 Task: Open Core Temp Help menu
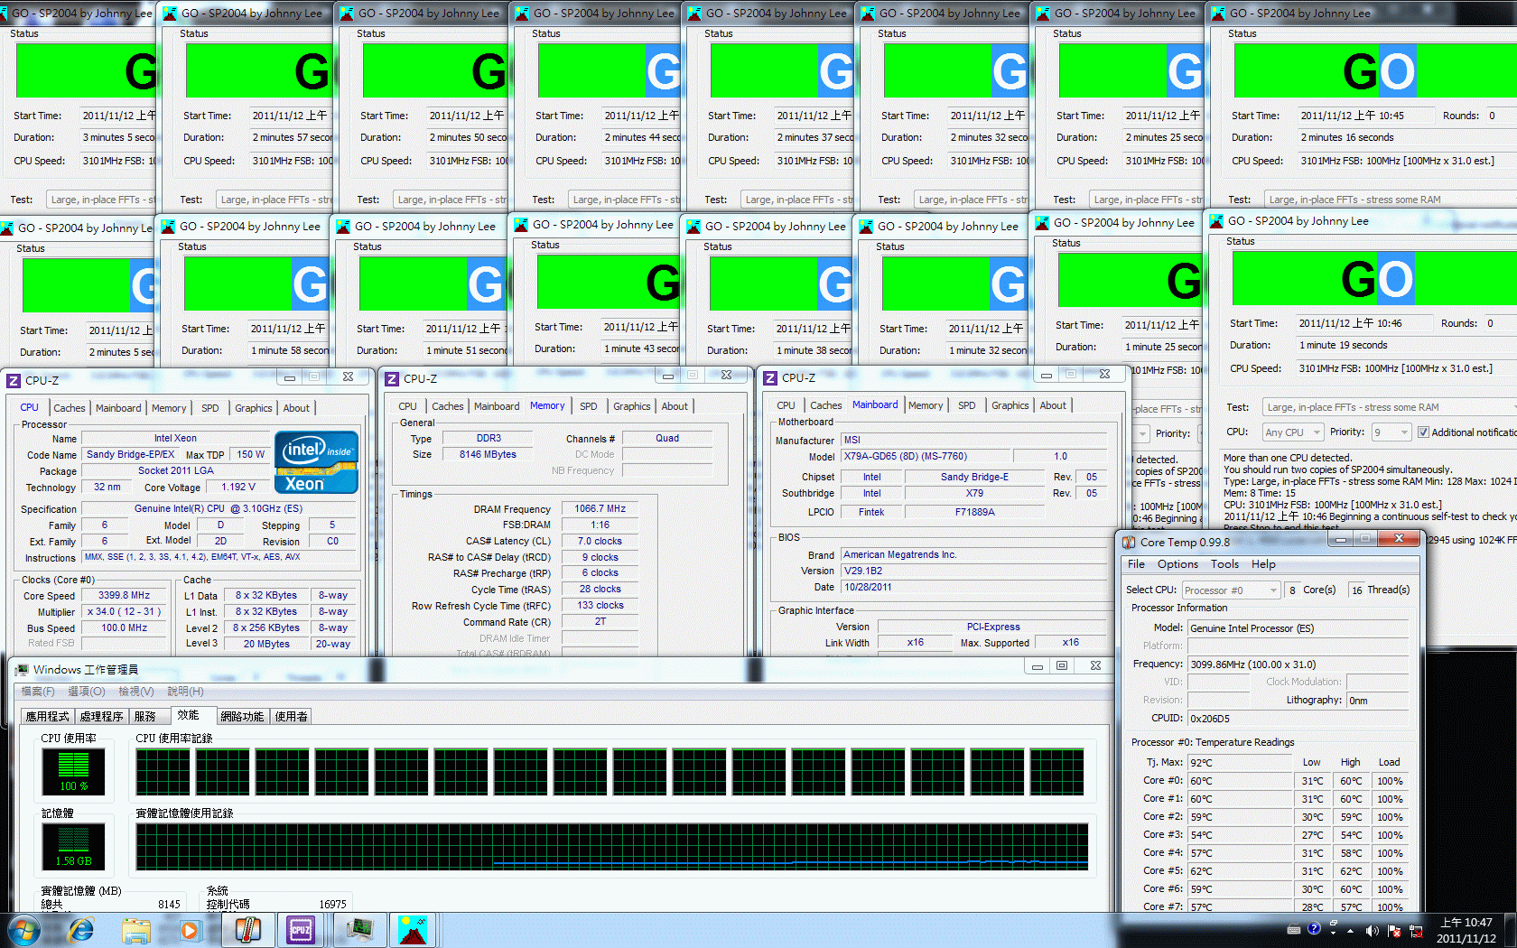click(1263, 564)
